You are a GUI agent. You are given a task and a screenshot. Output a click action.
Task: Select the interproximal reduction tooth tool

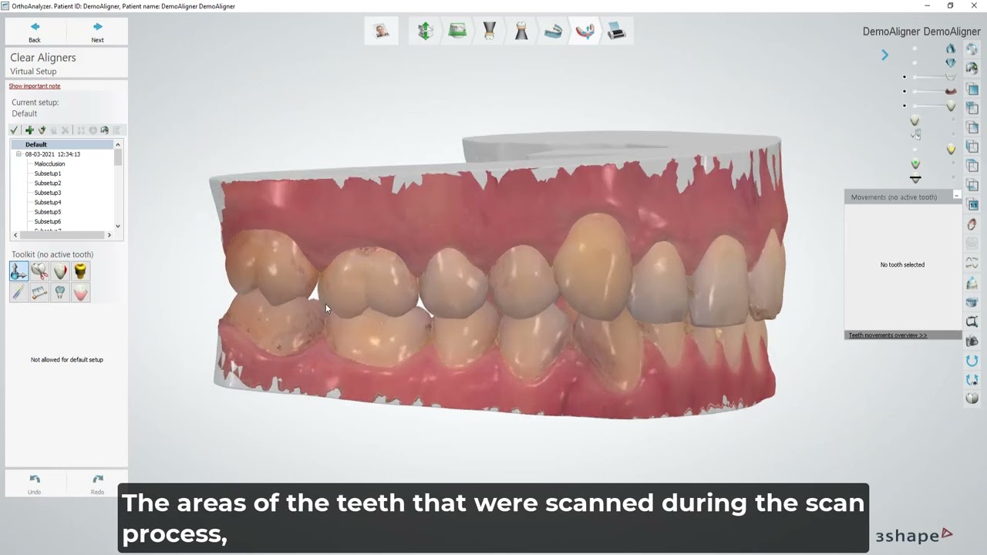click(x=60, y=271)
